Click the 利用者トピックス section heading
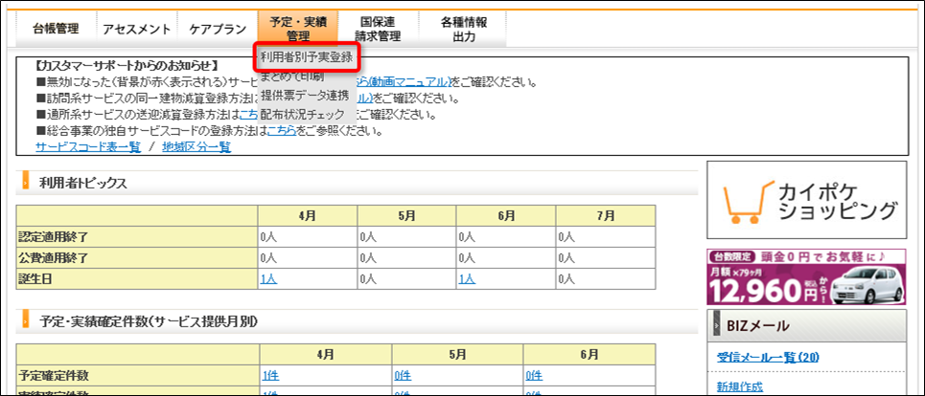 [x=82, y=183]
